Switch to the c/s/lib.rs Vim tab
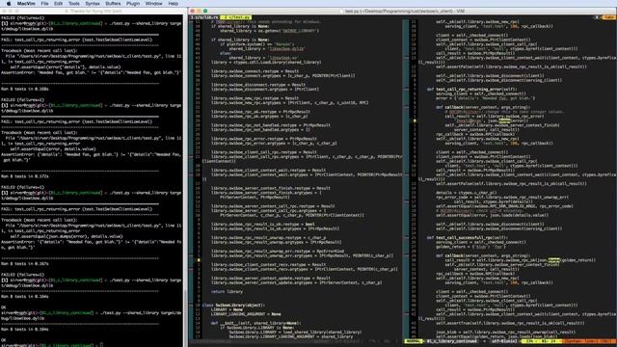This screenshot has height=347, width=617. (204, 17)
